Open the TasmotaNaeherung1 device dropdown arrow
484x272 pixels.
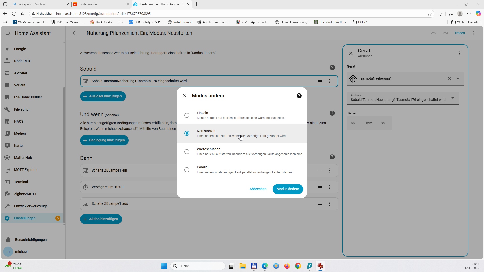[x=458, y=79]
